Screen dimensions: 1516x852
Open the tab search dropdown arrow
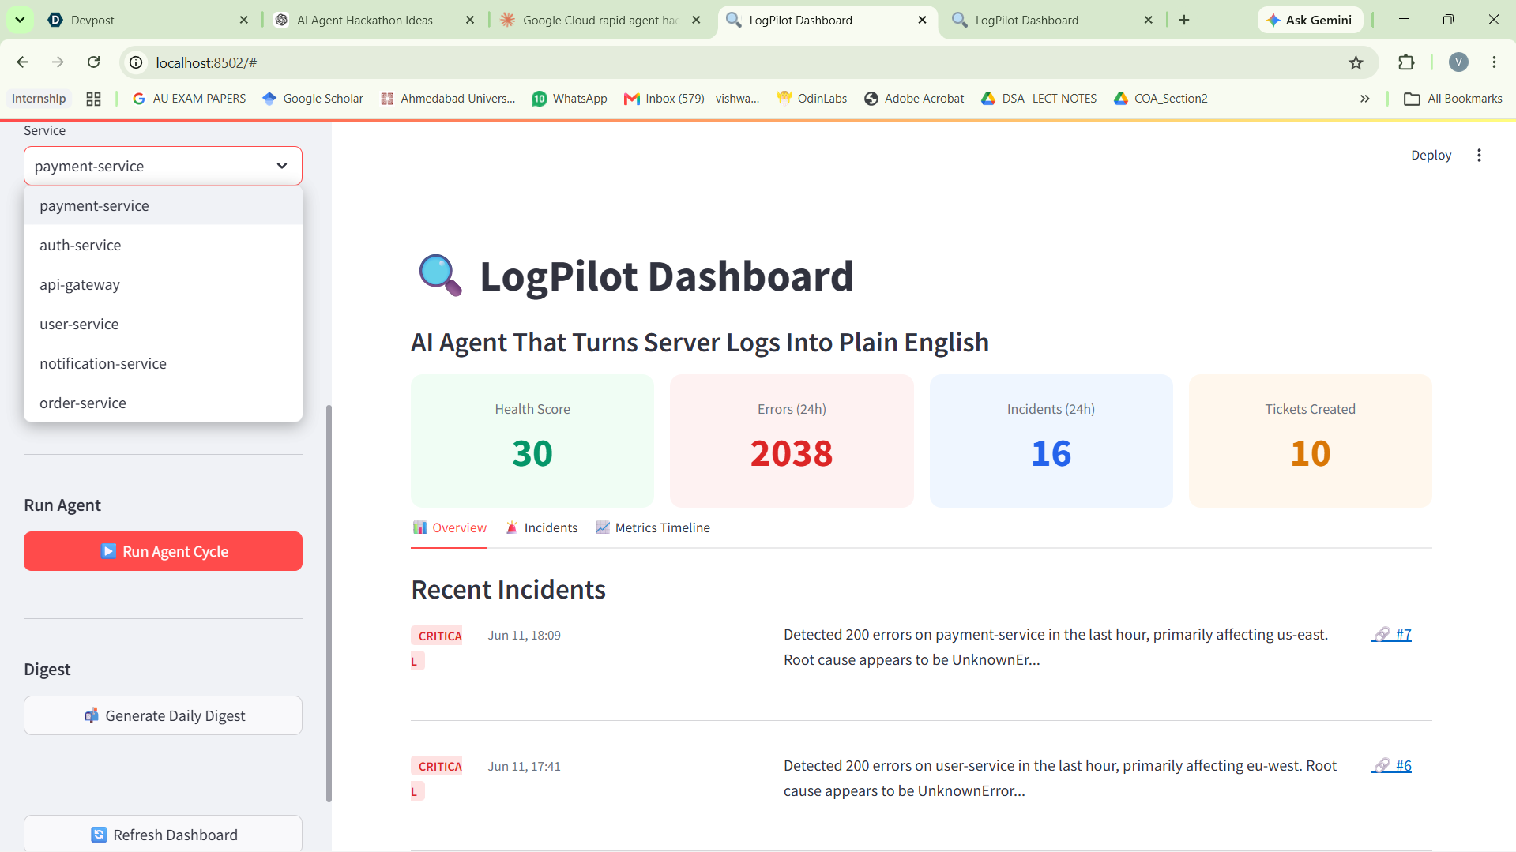[20, 20]
